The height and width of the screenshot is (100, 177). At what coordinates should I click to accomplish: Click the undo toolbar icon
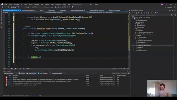19,7
